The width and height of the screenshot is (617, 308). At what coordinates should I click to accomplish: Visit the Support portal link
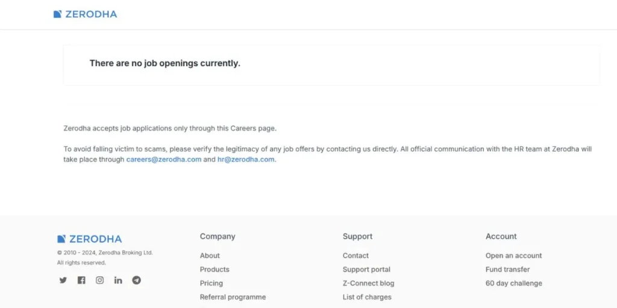point(366,269)
